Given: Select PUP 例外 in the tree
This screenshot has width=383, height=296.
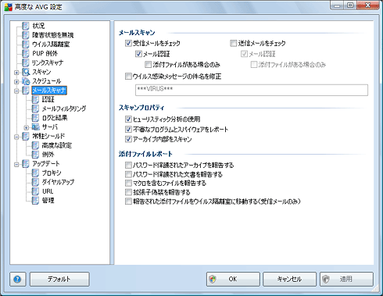Looking at the screenshot, I should point(45,53).
